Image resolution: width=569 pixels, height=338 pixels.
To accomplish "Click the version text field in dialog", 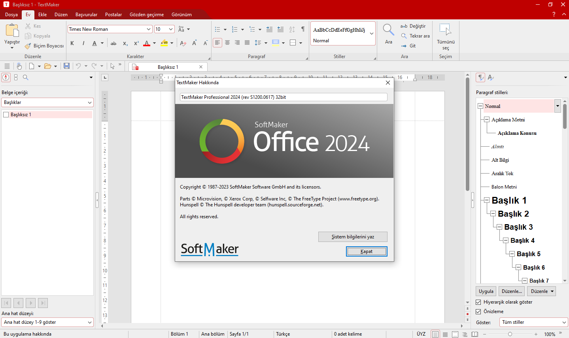I will point(284,97).
